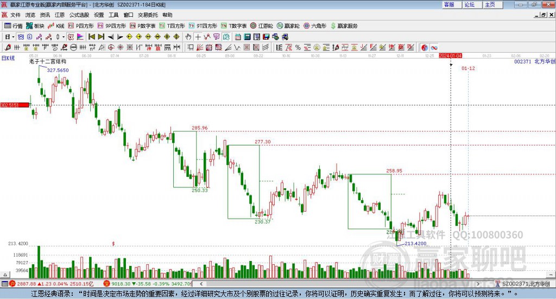Open the 公式选股 menu
Viewport: 556px width, 299px height.
(x=79, y=15)
